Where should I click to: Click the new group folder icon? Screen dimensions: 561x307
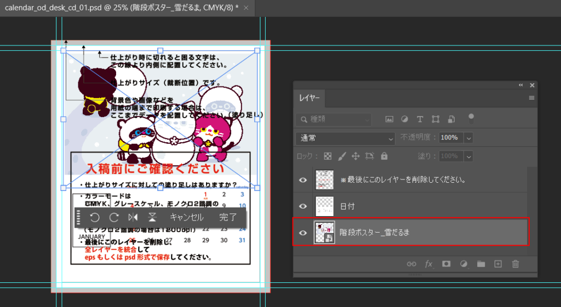point(480,264)
